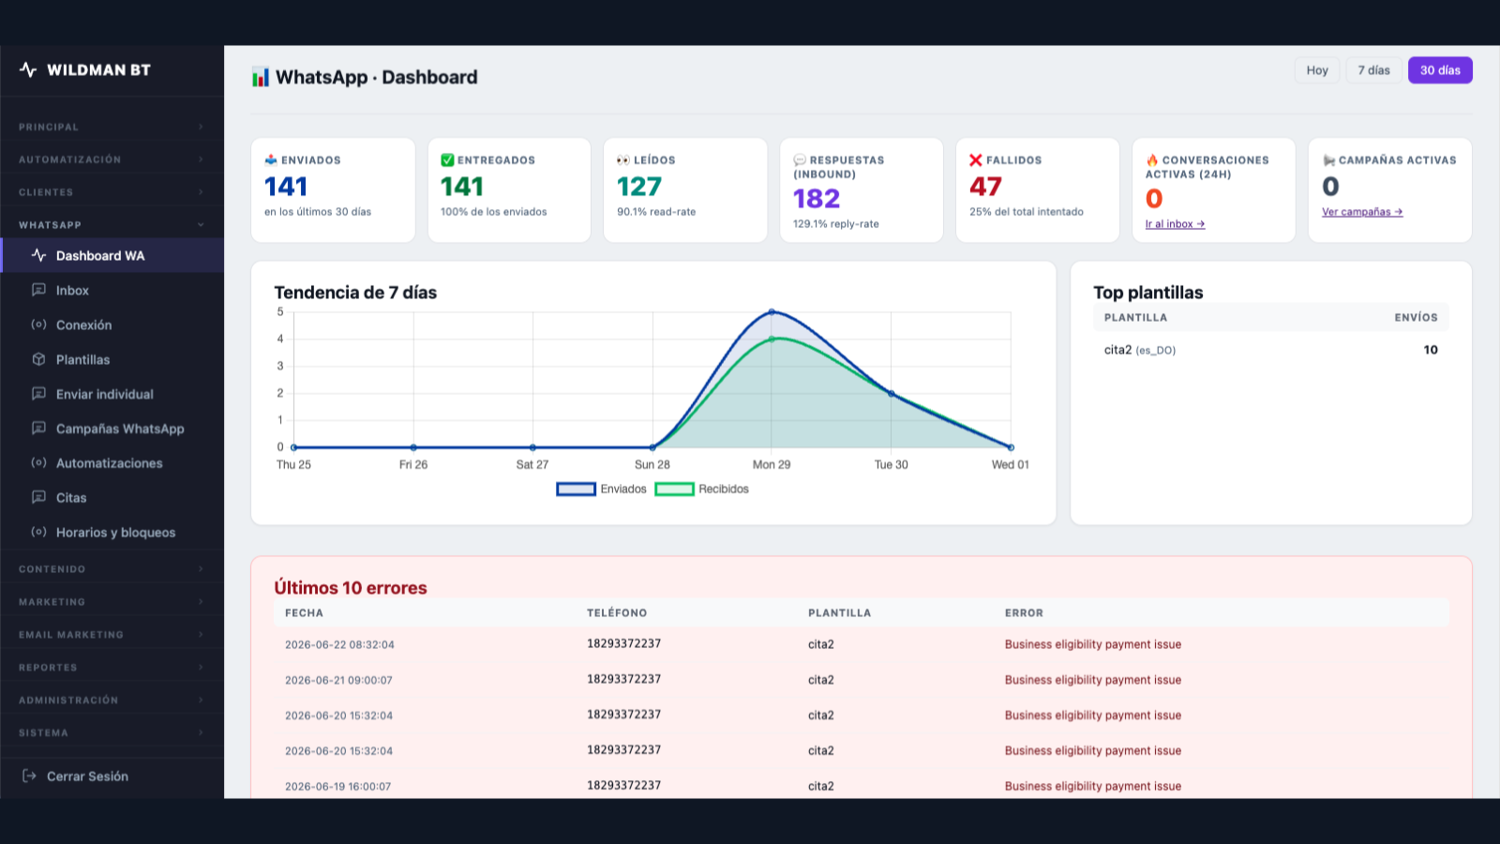Click the Conexión broadcast icon
This screenshot has height=844, width=1500.
(x=38, y=324)
